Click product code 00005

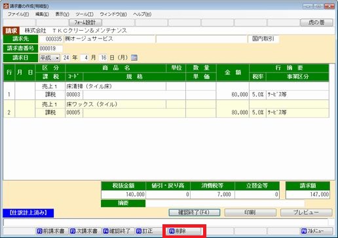[74, 112]
